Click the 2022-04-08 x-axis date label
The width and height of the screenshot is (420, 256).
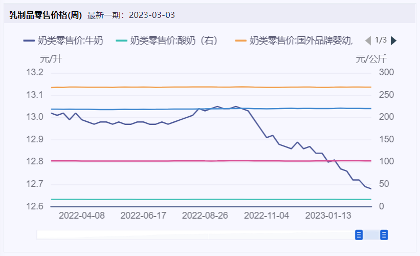pyautogui.click(x=82, y=216)
